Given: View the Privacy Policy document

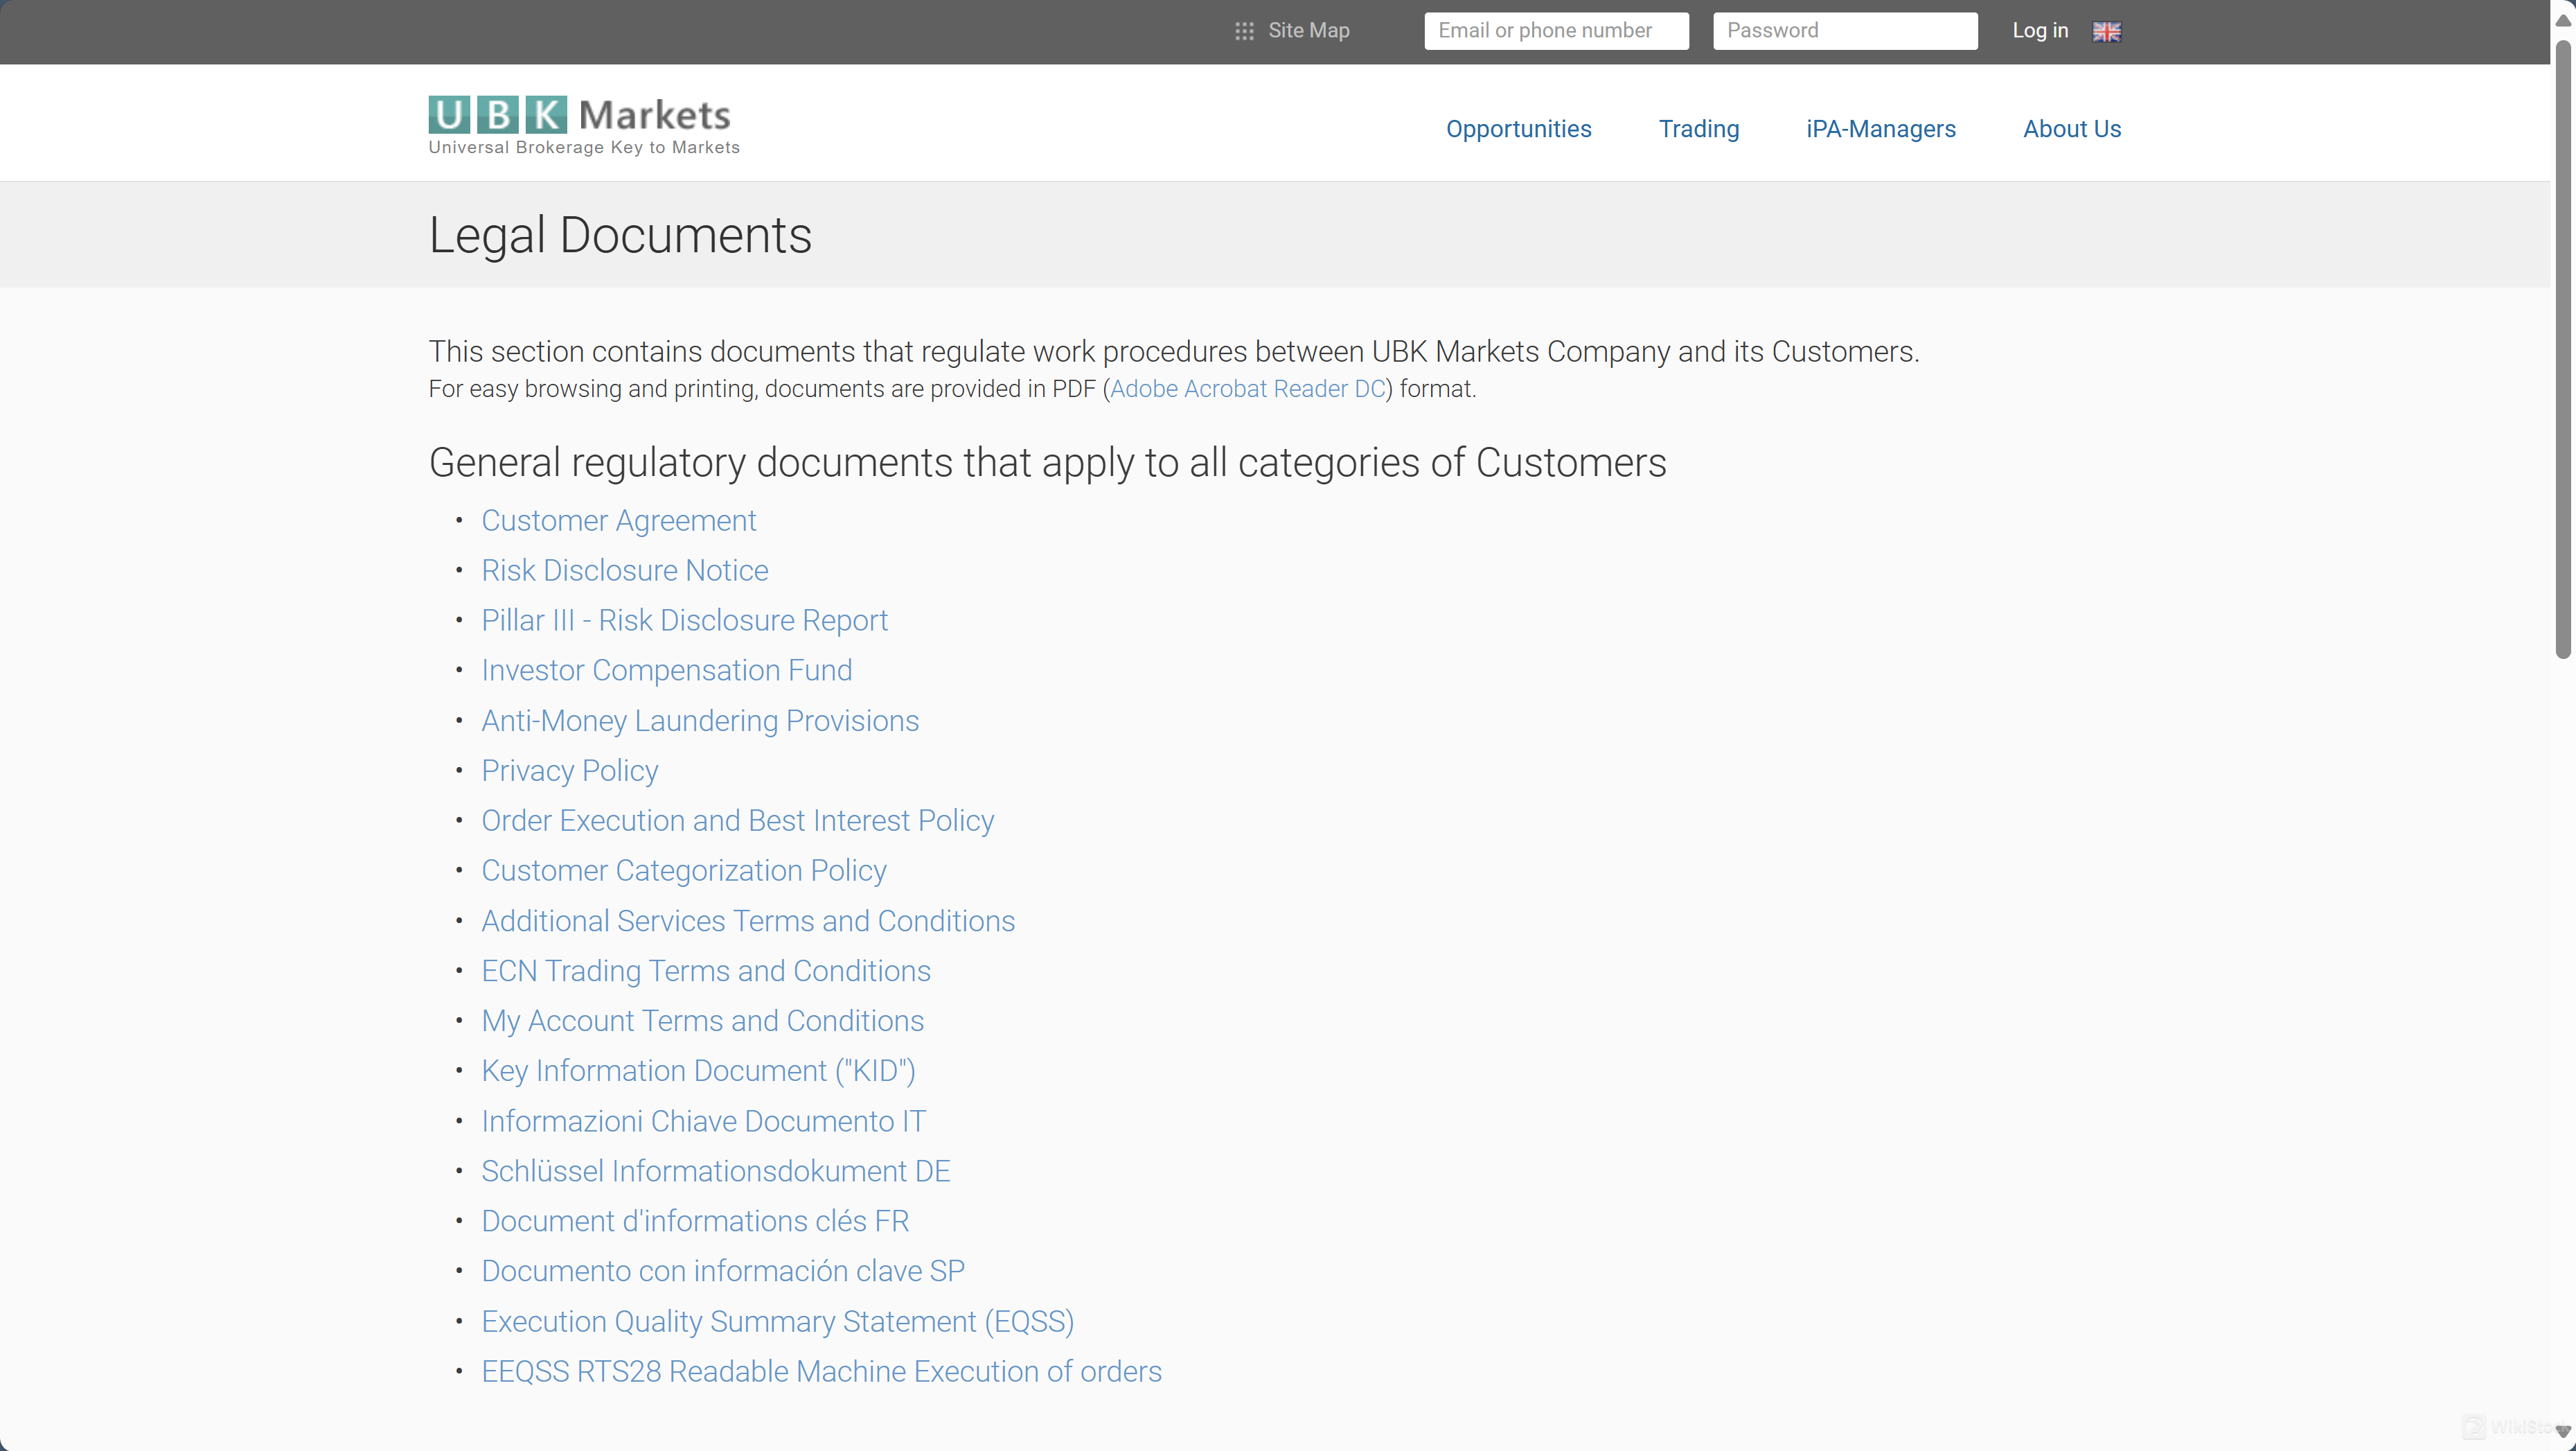Looking at the screenshot, I should [x=569, y=771].
